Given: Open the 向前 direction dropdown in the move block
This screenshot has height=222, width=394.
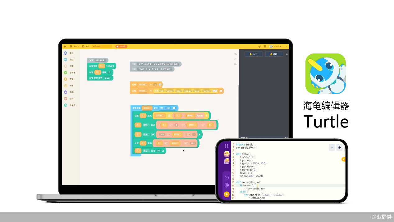Looking at the screenshot, I should (146, 125).
